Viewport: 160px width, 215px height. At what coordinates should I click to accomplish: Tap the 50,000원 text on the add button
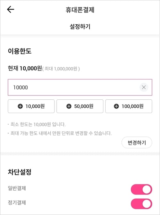tap(84, 106)
